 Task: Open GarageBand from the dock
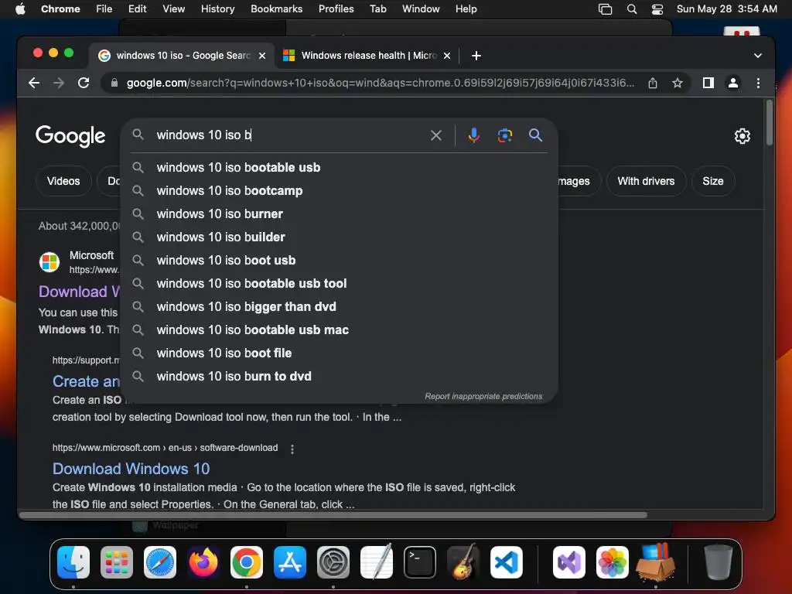(463, 562)
